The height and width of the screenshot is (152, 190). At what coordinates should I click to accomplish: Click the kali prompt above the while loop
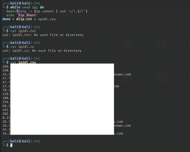pyautogui.click(x=24, y=3)
